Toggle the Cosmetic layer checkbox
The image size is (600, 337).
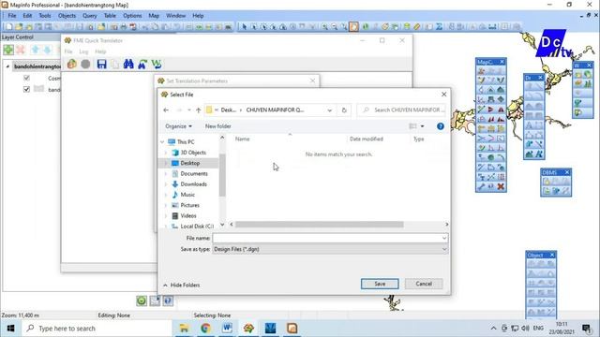click(x=26, y=78)
